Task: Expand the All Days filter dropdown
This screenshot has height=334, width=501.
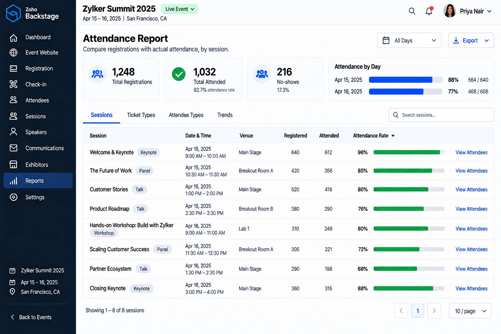Action: point(409,40)
